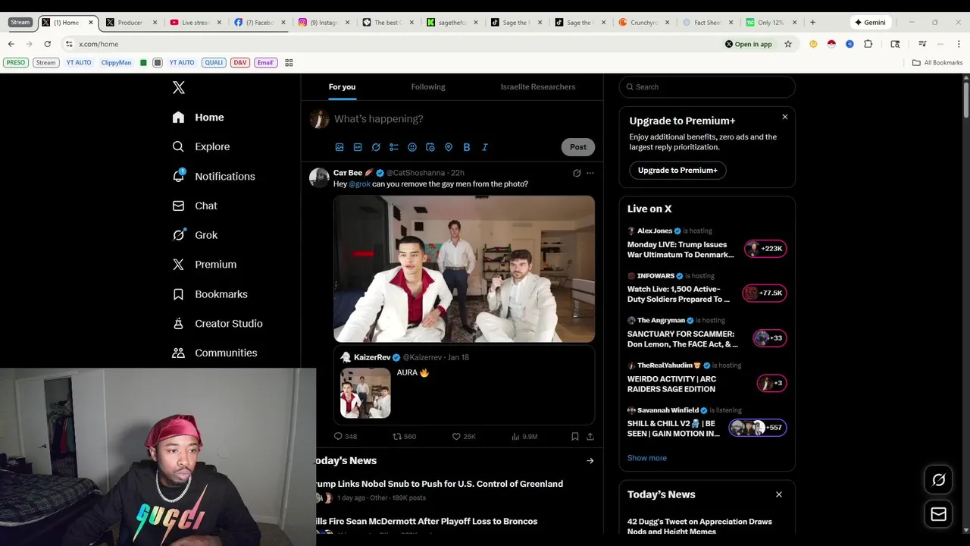Open the Notifications bell icon
This screenshot has height=546, width=970.
click(x=178, y=176)
